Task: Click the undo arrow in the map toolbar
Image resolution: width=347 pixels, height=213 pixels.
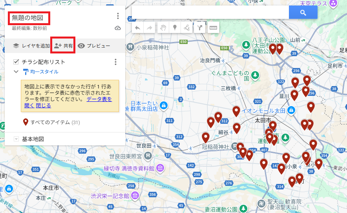Action: pyautogui.click(x=138, y=28)
